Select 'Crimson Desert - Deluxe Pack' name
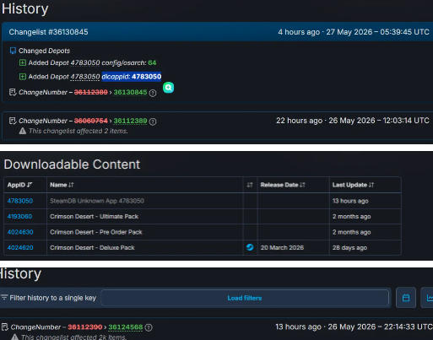Image resolution: width=433 pixels, height=340 pixels. pyautogui.click(x=92, y=247)
